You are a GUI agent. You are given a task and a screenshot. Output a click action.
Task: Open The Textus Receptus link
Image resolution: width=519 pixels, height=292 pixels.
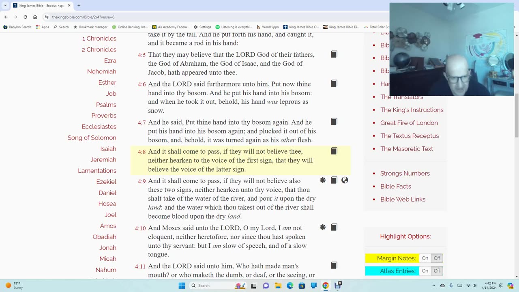[410, 136]
